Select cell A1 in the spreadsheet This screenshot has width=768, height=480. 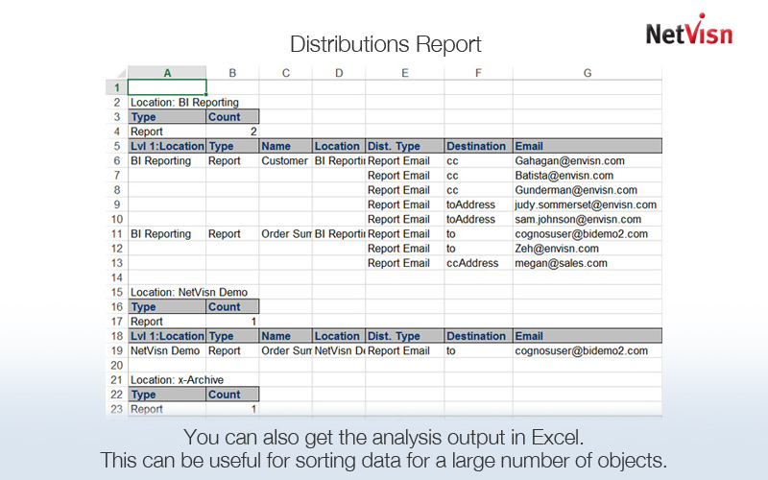167,87
